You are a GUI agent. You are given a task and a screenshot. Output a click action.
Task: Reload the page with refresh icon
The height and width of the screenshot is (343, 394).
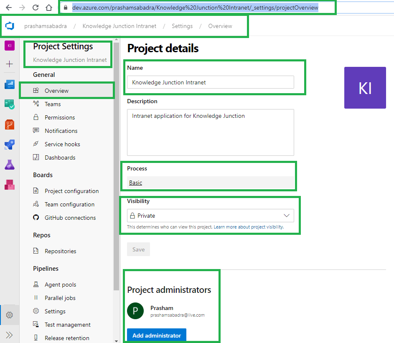(x=36, y=8)
